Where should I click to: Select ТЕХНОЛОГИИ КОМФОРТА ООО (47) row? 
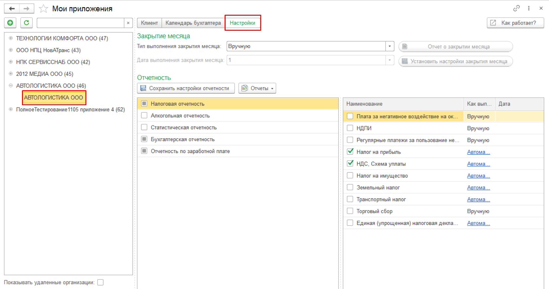[x=62, y=38]
